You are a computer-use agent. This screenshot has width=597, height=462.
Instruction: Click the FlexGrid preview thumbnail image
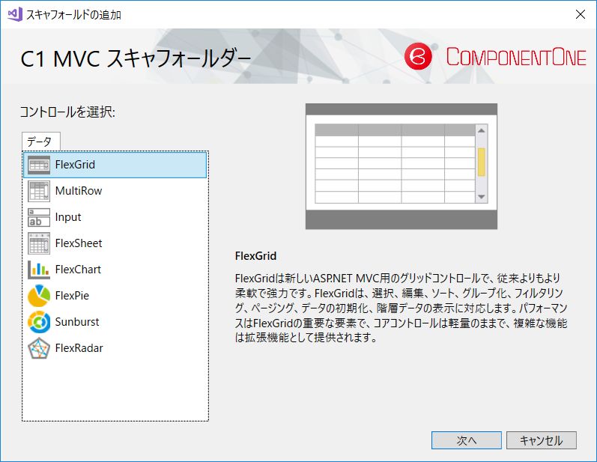tap(401, 166)
